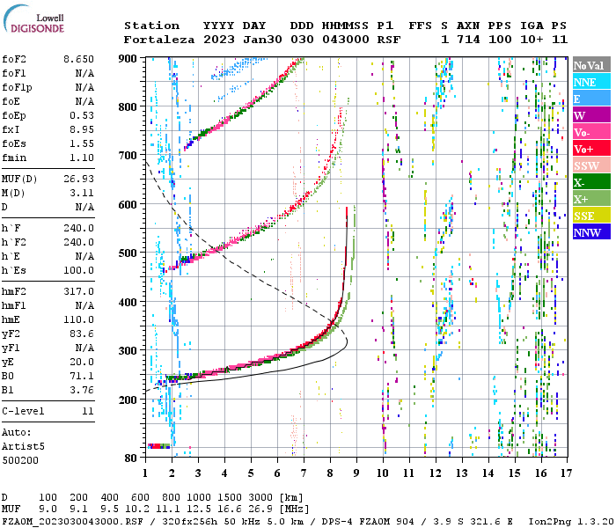Click the hmE value 110.0
This screenshot has height=528, width=616.
point(78,319)
